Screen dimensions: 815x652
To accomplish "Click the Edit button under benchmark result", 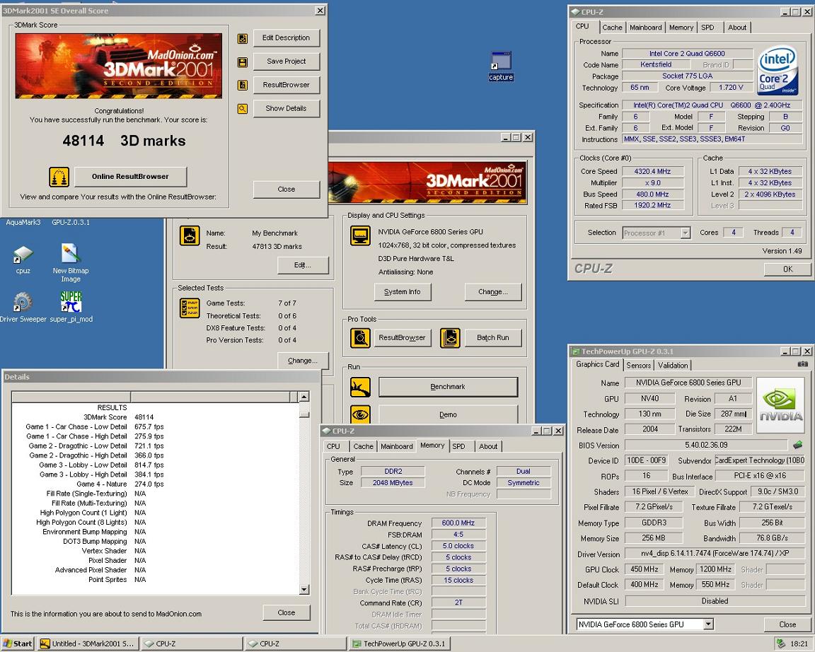I will tap(303, 265).
